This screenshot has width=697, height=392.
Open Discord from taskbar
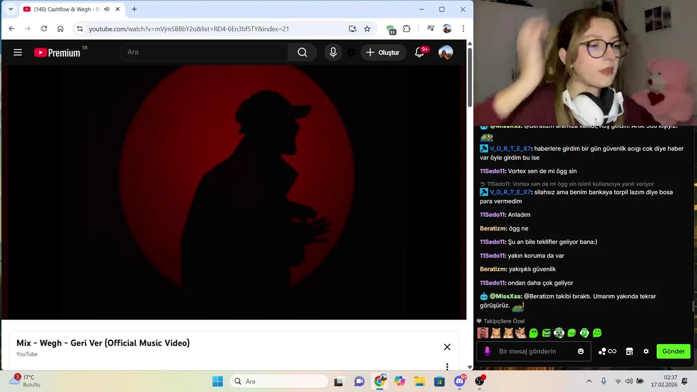point(460,381)
